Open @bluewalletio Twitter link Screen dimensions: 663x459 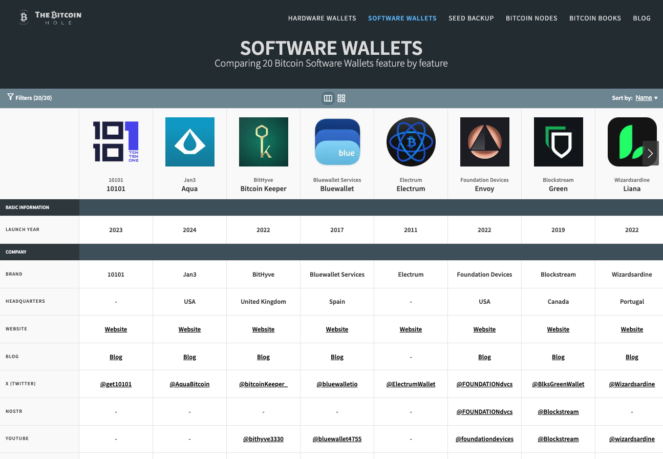pyautogui.click(x=337, y=384)
